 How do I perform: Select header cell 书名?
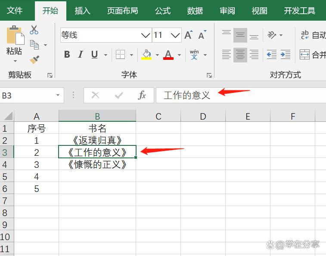pyautogui.click(x=97, y=128)
